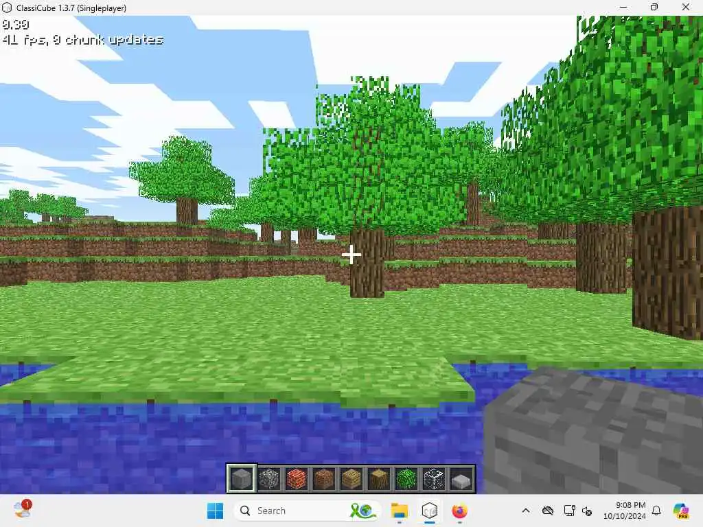
Task: Open File Explorer from taskbar
Action: (399, 511)
